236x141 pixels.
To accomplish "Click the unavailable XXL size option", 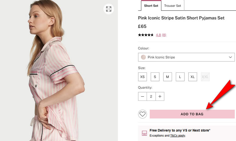I will pos(205,77).
